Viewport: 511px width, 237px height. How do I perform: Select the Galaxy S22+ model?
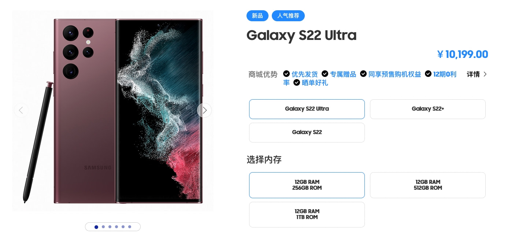point(428,109)
